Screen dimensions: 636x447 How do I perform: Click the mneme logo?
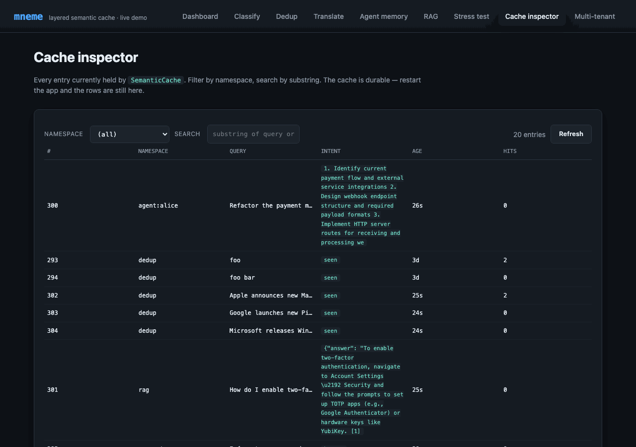[x=27, y=17]
